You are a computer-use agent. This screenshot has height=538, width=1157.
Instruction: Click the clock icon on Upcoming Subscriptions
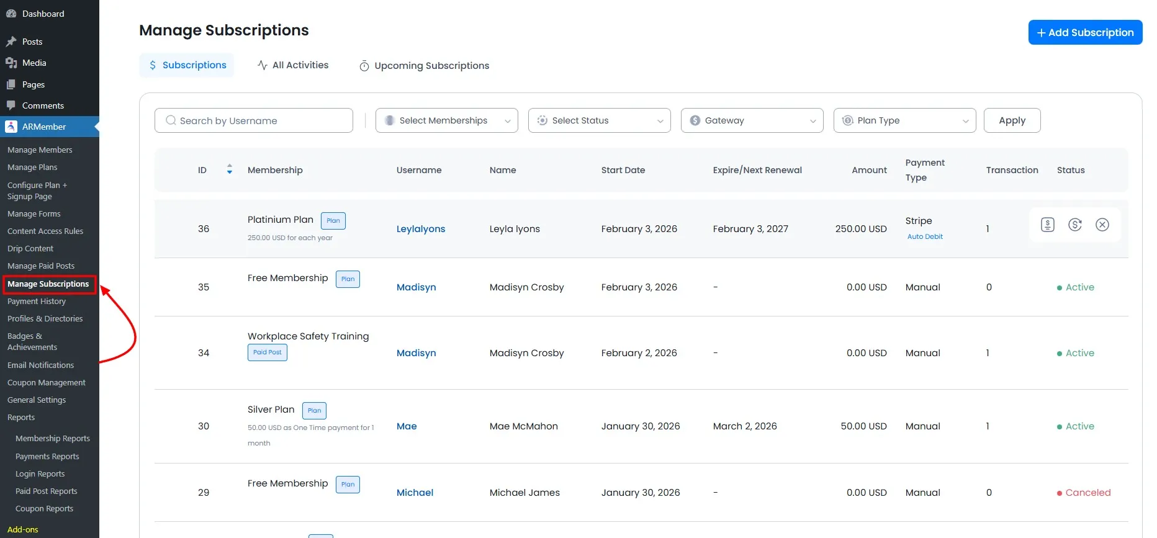pos(364,66)
